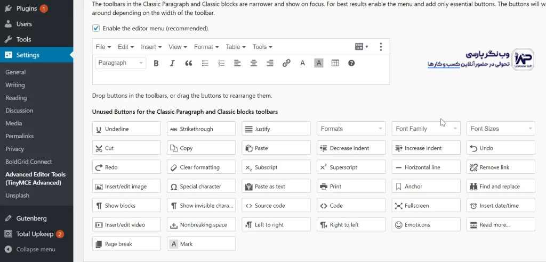Click the Italic icon in the editor toolbar
Viewport: 546px width, 262px height.
coord(172,63)
